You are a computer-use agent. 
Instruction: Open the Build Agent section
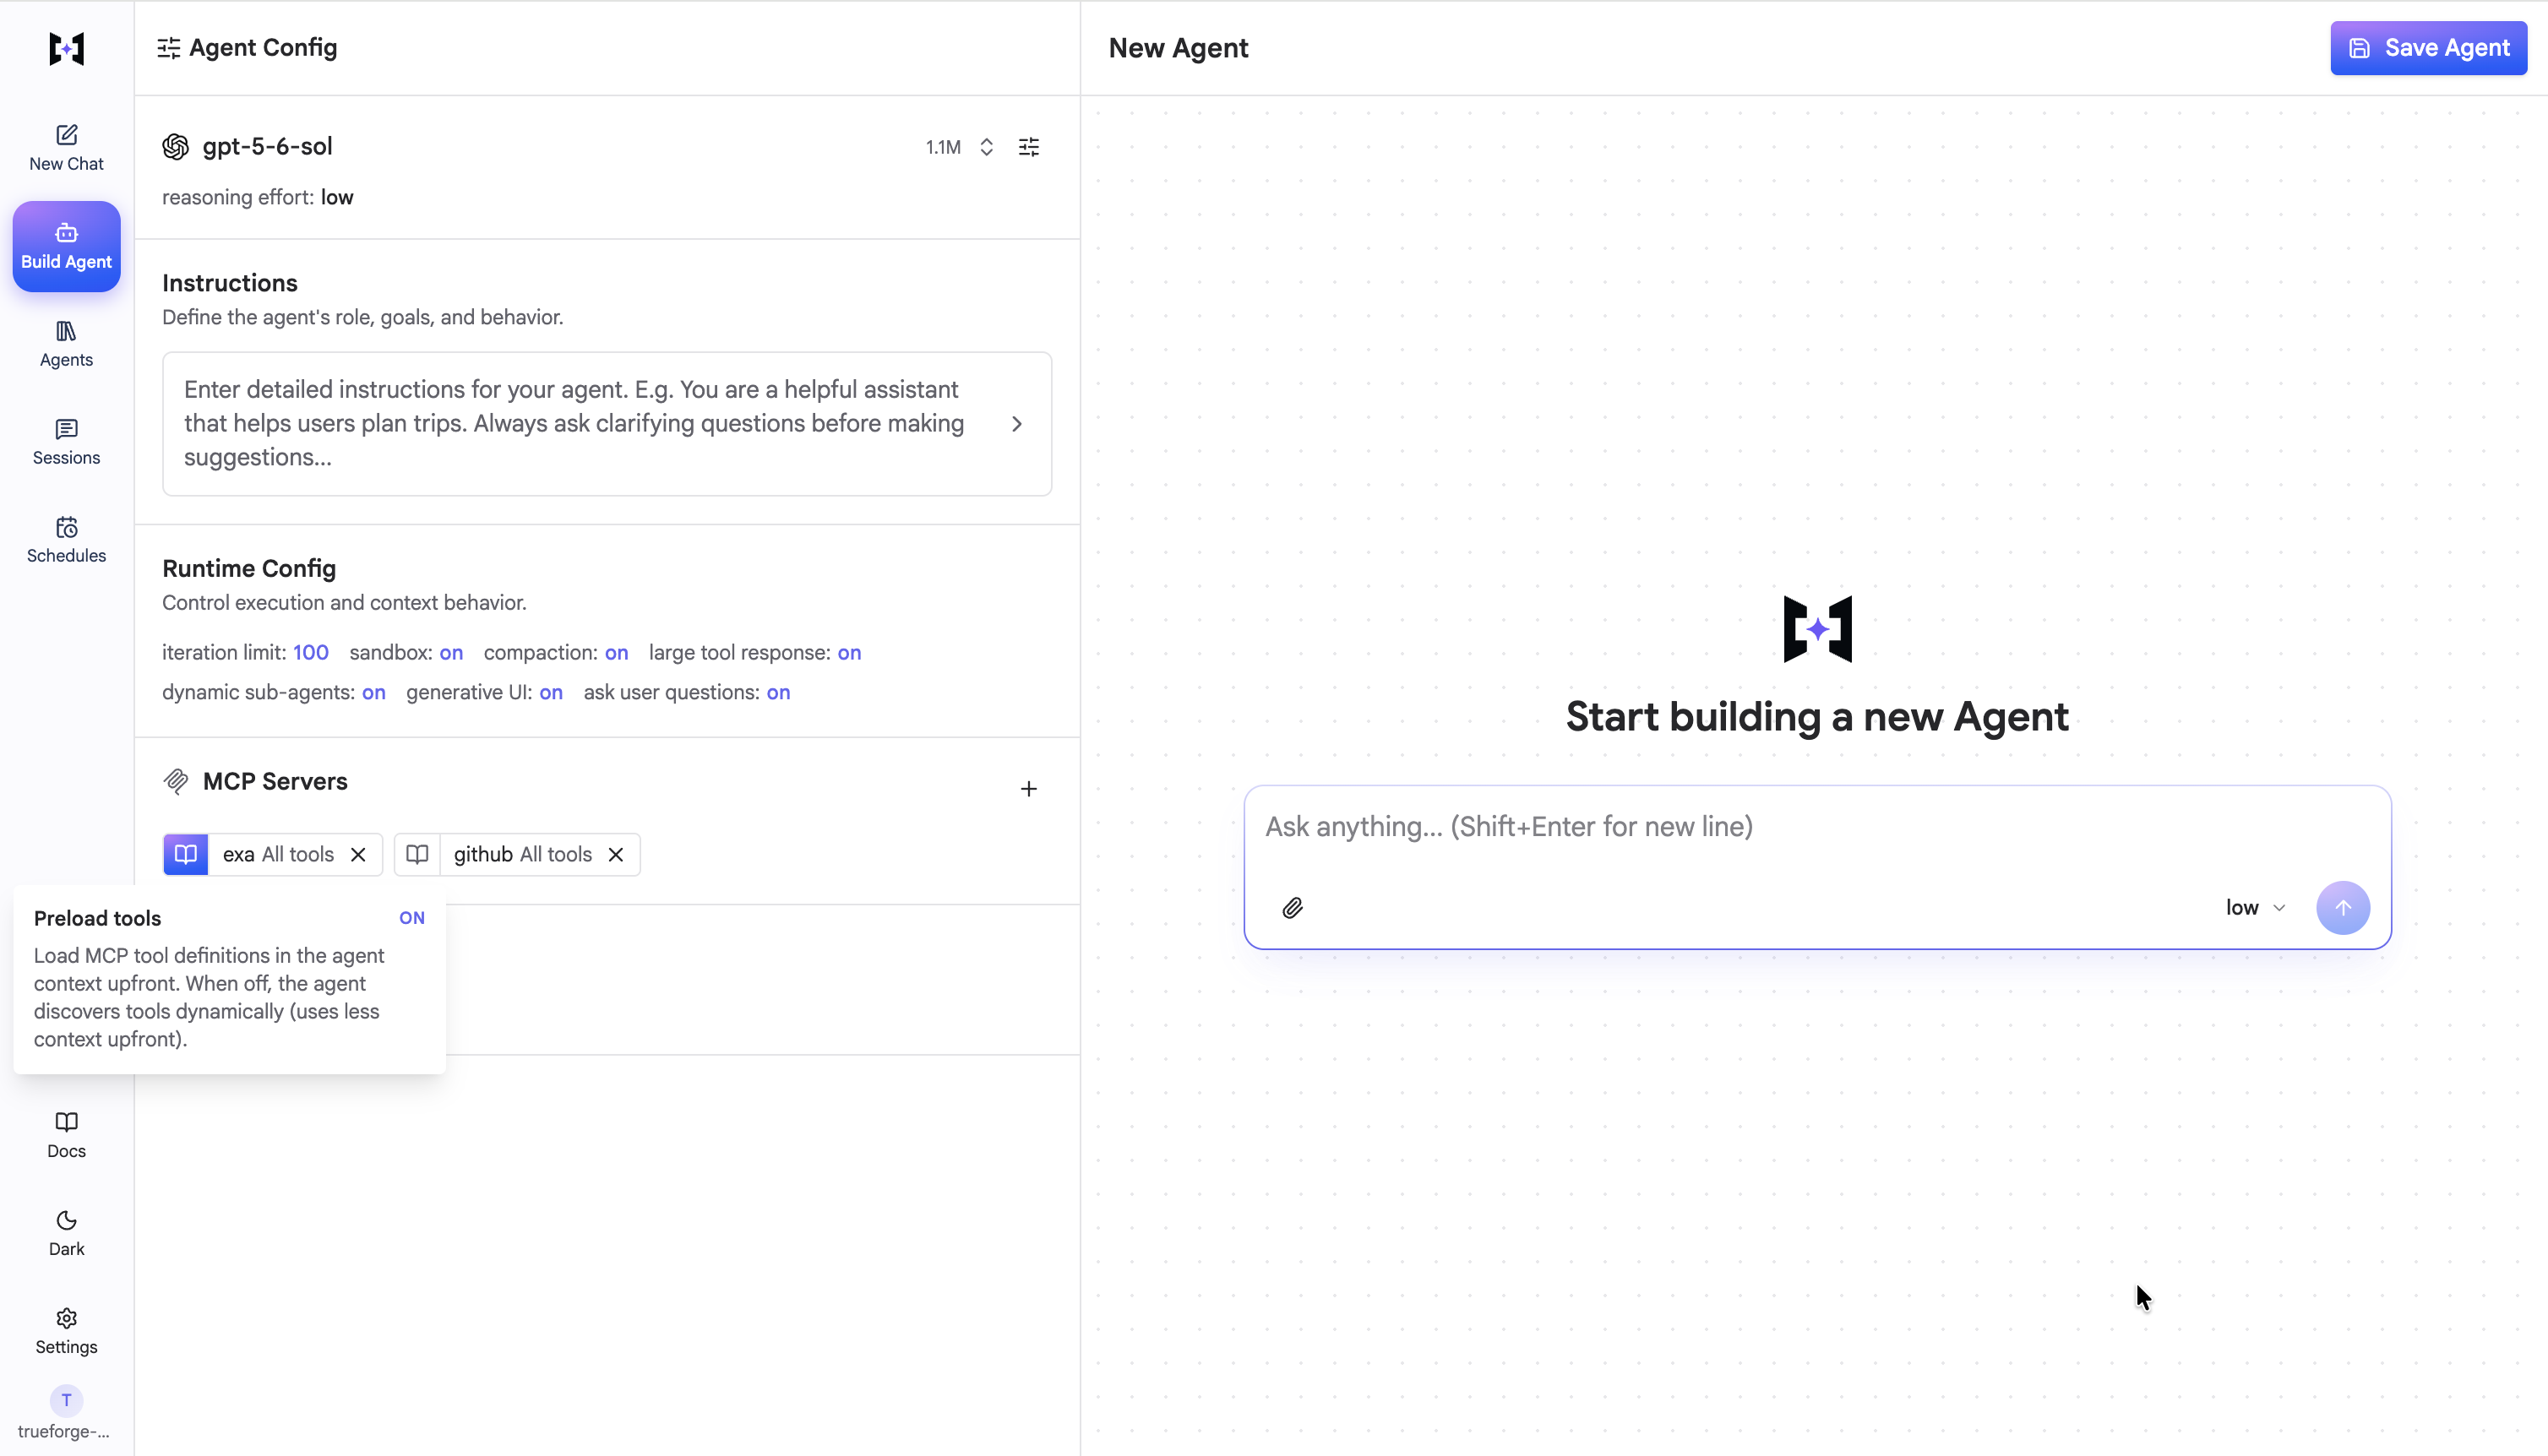tap(66, 246)
